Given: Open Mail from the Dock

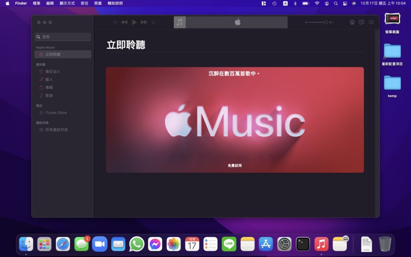Looking at the screenshot, I should click(x=118, y=244).
